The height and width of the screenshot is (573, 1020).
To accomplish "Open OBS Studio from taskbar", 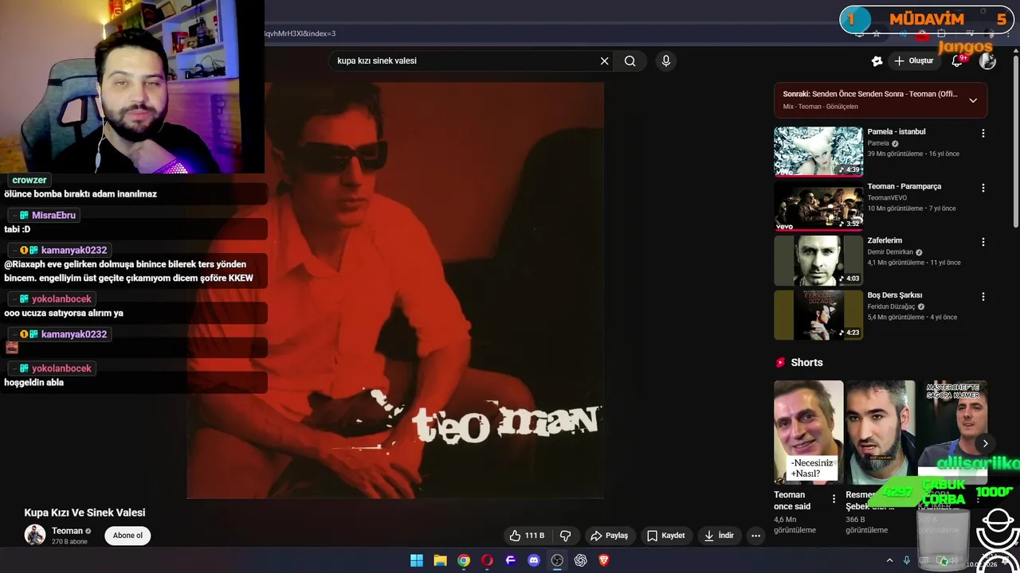I will point(557,560).
